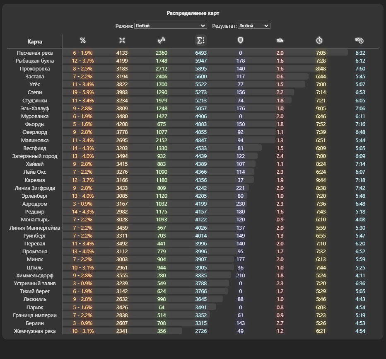The height and width of the screenshot is (359, 386).
Task: Click the Берлин map row label
Action: [35, 323]
